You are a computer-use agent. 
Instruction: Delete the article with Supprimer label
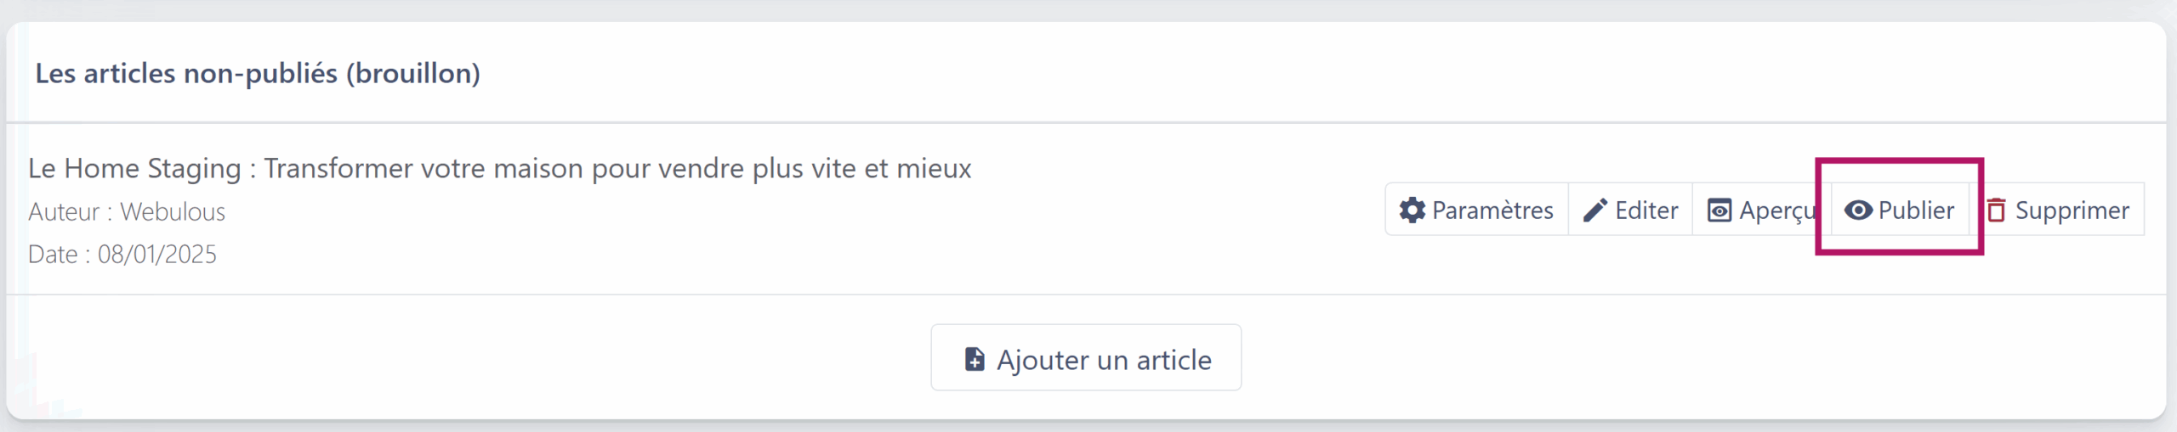2072,210
